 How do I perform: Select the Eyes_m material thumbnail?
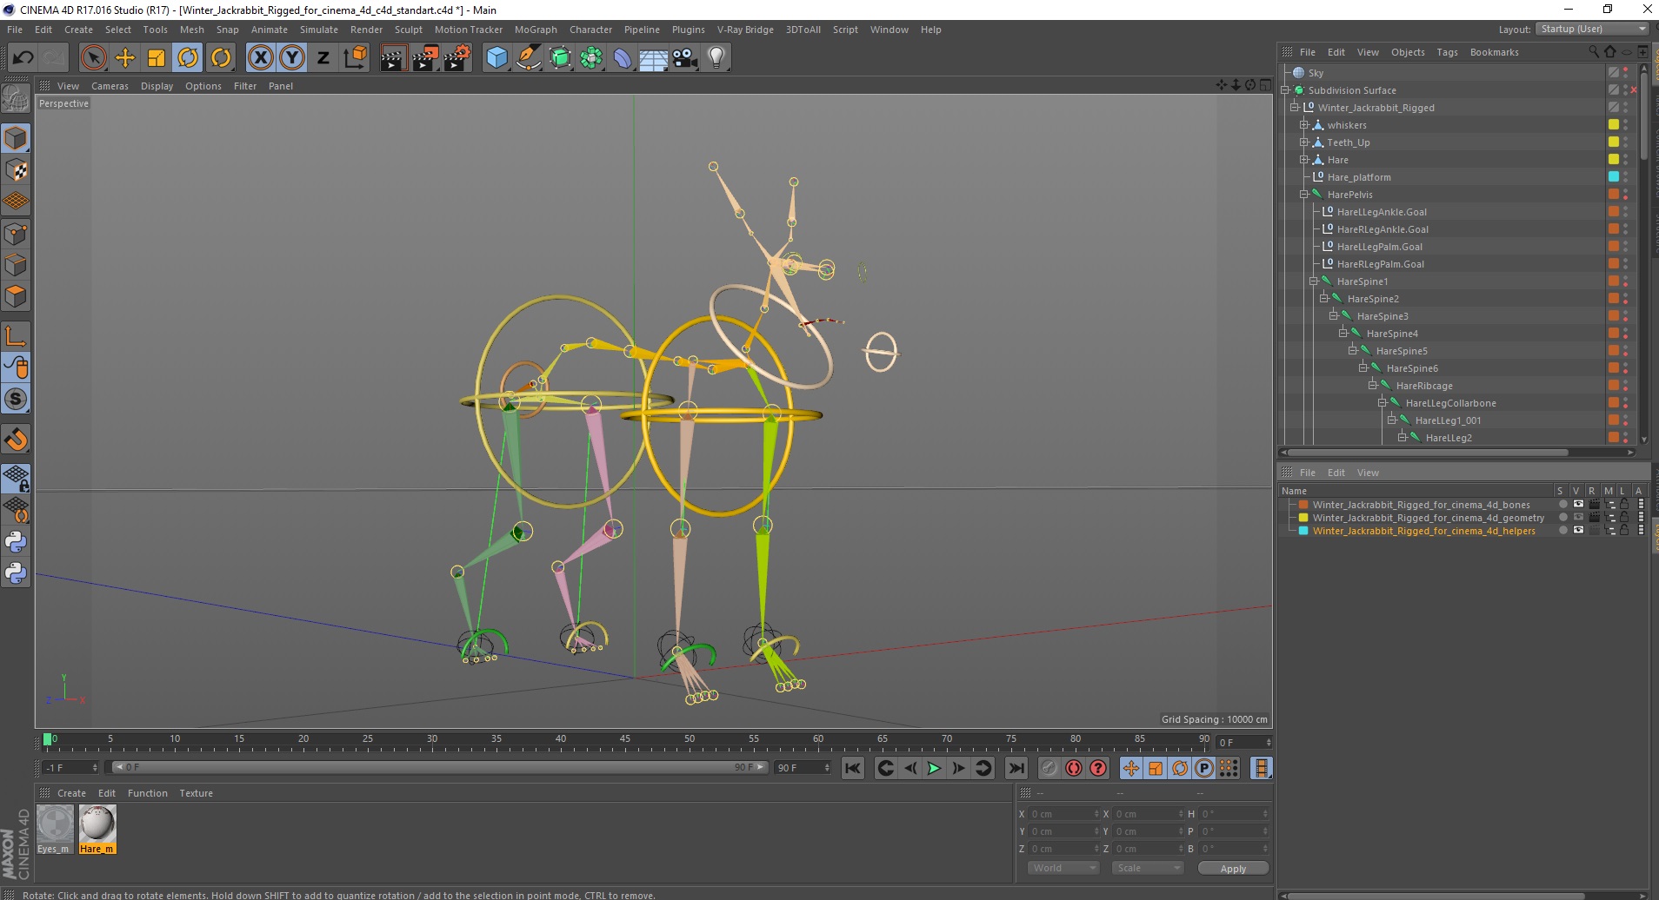coord(55,829)
